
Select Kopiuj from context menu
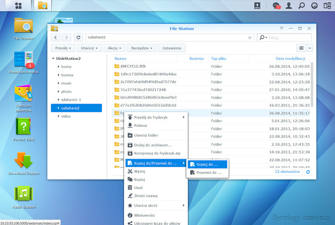tap(156, 179)
